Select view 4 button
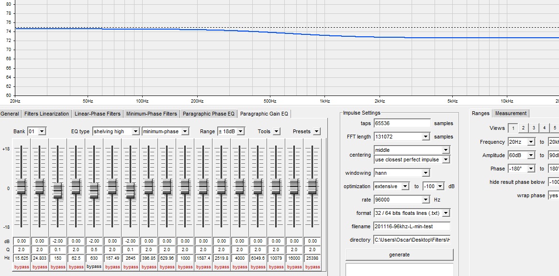Image resolution: width=559 pixels, height=276 pixels. pyautogui.click(x=544, y=128)
